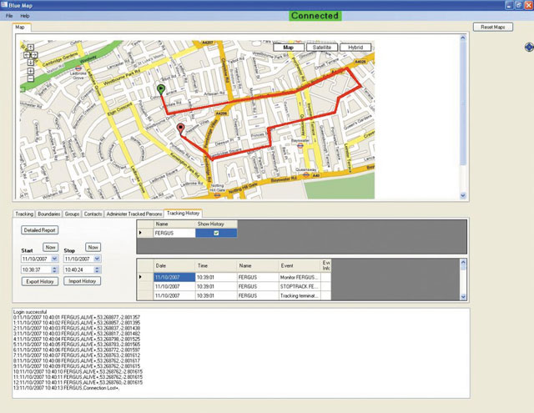This screenshot has height=413, width=534.
Task: Open the Stop date dropdown calendar
Action: [97, 259]
